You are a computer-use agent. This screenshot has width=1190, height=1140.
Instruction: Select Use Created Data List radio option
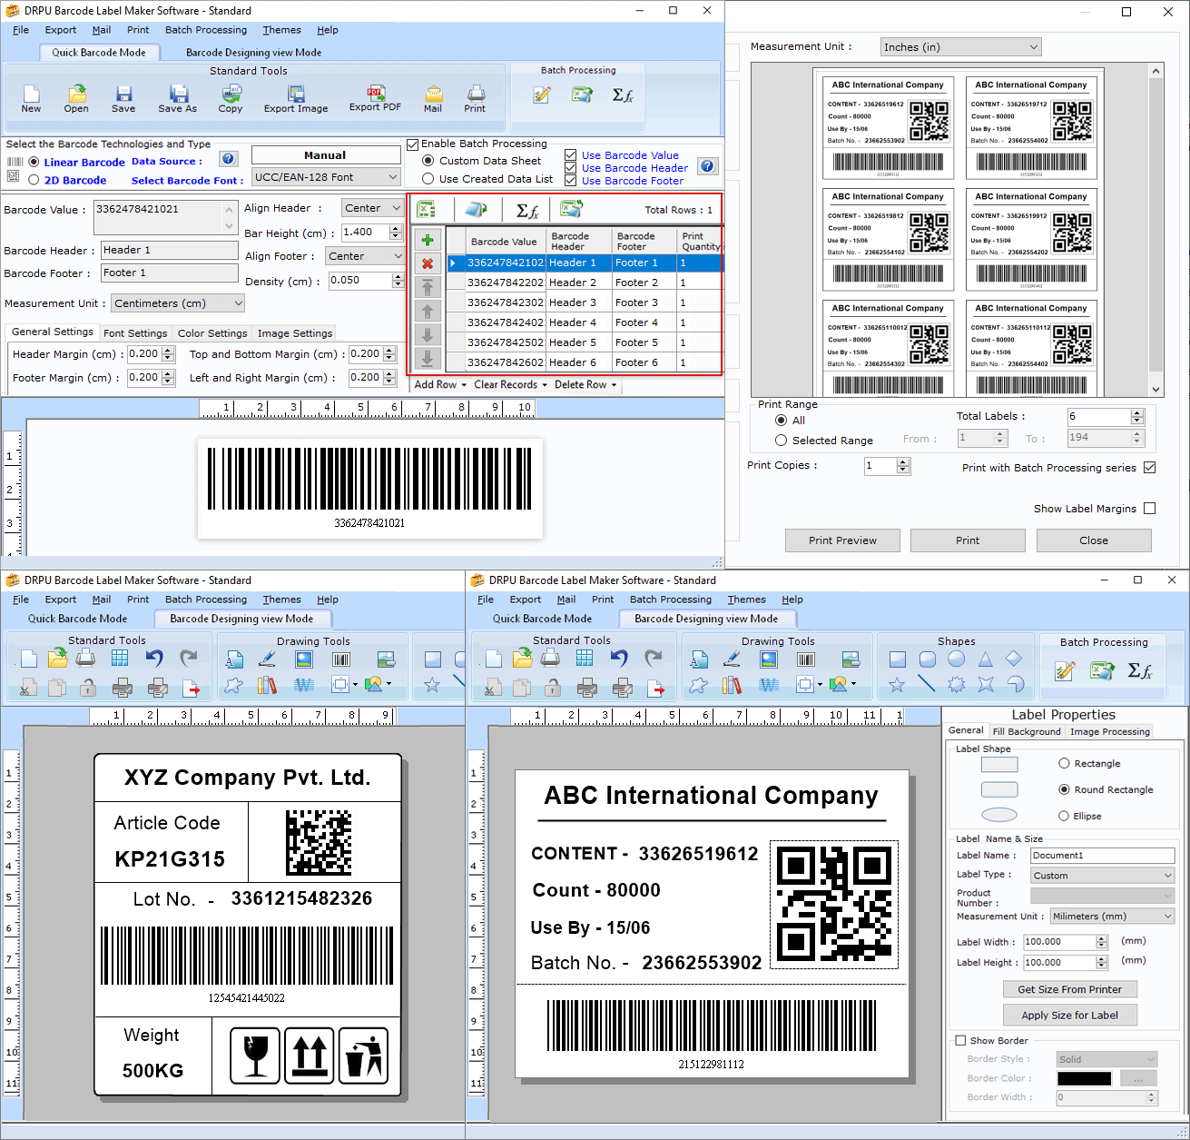428,179
